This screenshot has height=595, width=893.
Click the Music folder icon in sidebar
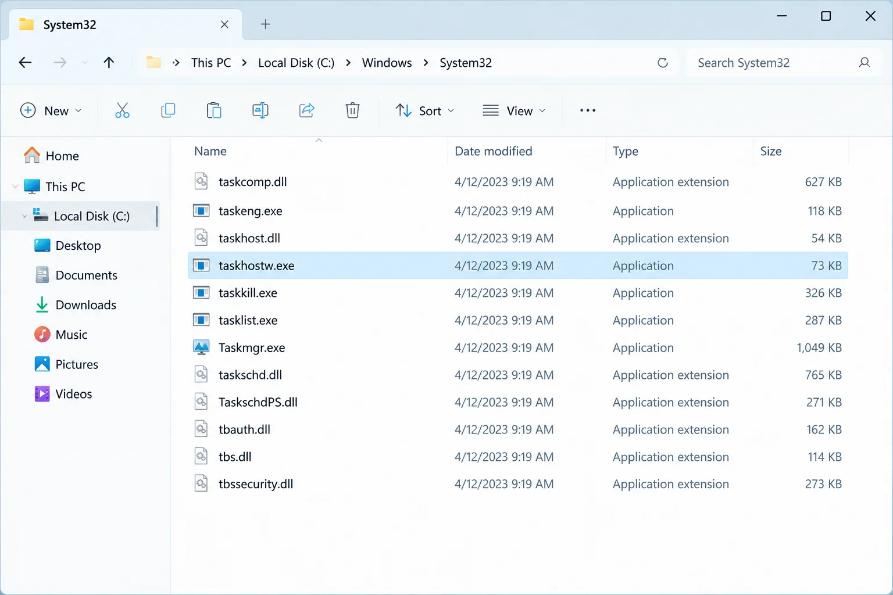[x=42, y=335]
